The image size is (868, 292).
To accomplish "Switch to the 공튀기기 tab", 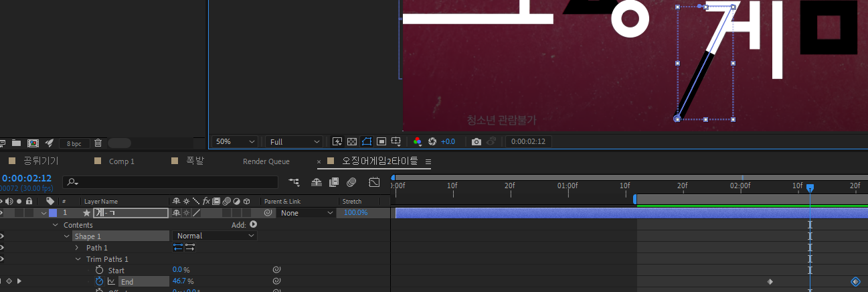I will point(40,161).
